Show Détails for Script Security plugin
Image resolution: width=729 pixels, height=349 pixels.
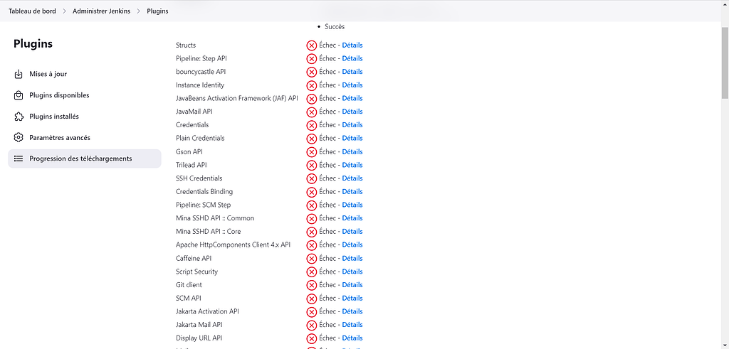pos(352,272)
